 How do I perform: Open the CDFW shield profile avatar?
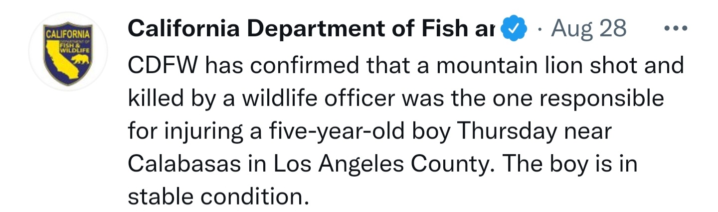68,52
